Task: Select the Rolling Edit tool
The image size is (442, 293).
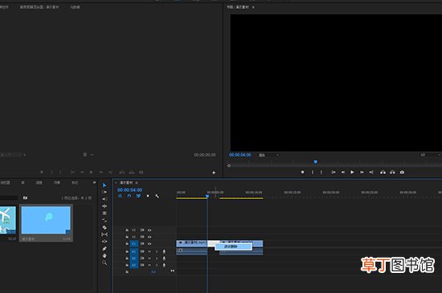Action: pos(104,213)
